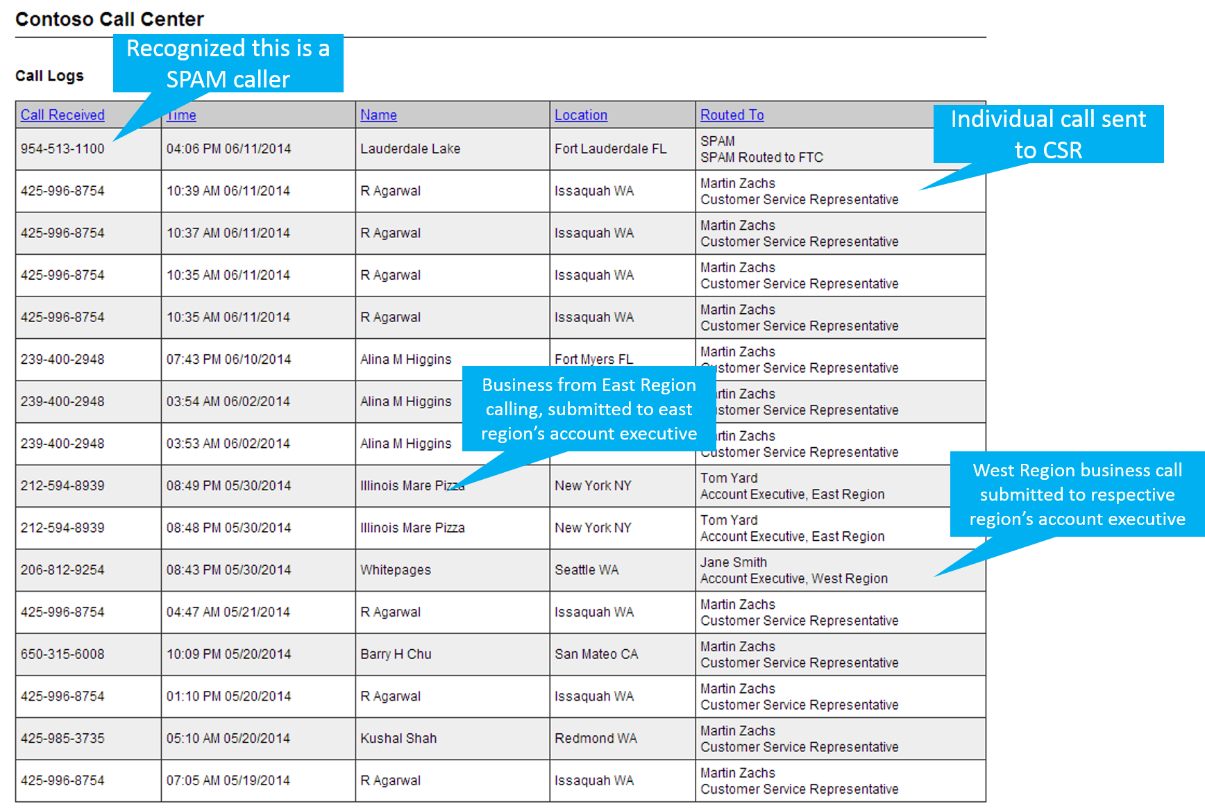1205x811 pixels.
Task: Click time 07:43 PM 06/10/2014
Action: coord(228,360)
